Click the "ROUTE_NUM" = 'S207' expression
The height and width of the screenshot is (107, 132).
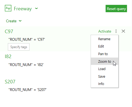[x=28, y=90]
